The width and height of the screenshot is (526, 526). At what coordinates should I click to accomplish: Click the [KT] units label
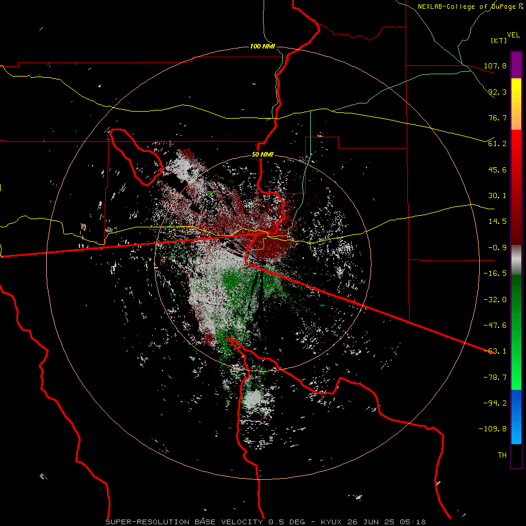(x=499, y=40)
